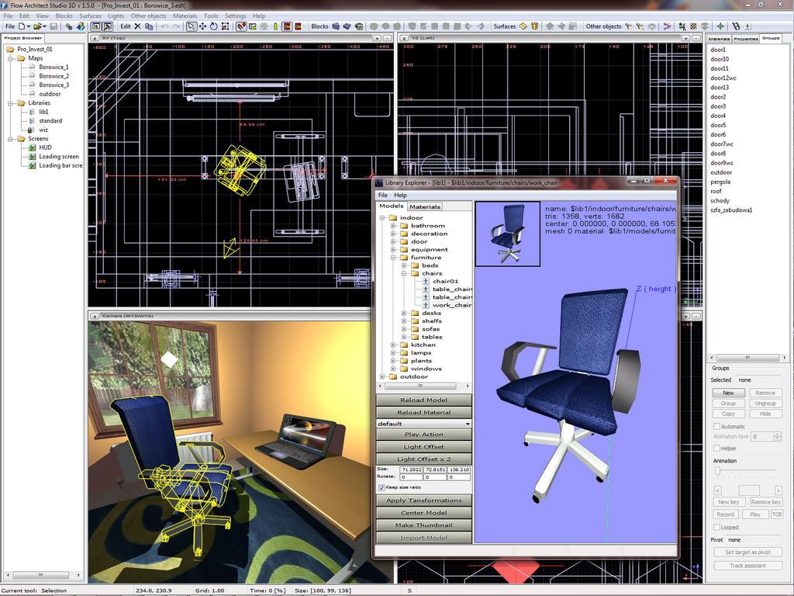This screenshot has height=596, width=794.
Task: Click the first Size input field
Action: [411, 470]
